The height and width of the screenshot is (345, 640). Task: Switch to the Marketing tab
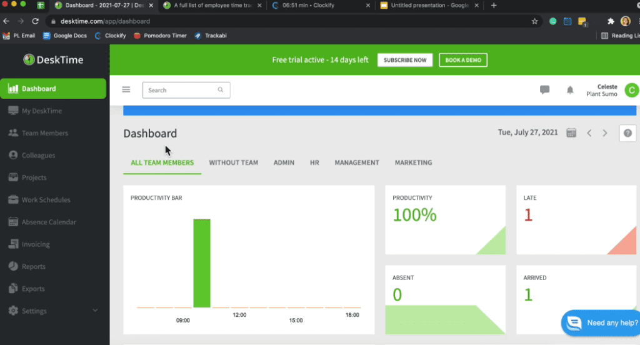coord(413,162)
